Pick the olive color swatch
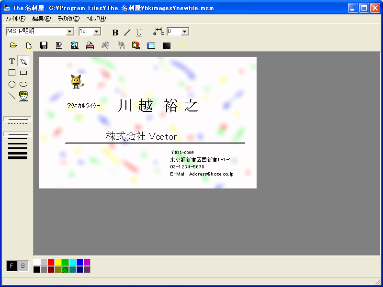This screenshot has width=383, height=287. [58, 269]
